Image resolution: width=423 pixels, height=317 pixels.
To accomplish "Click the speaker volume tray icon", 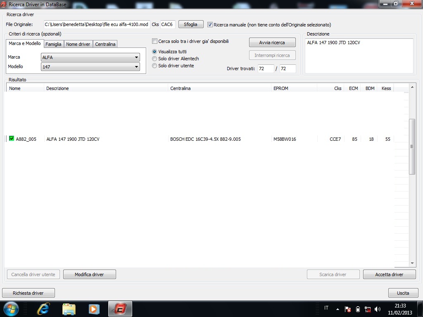I will click(378, 309).
